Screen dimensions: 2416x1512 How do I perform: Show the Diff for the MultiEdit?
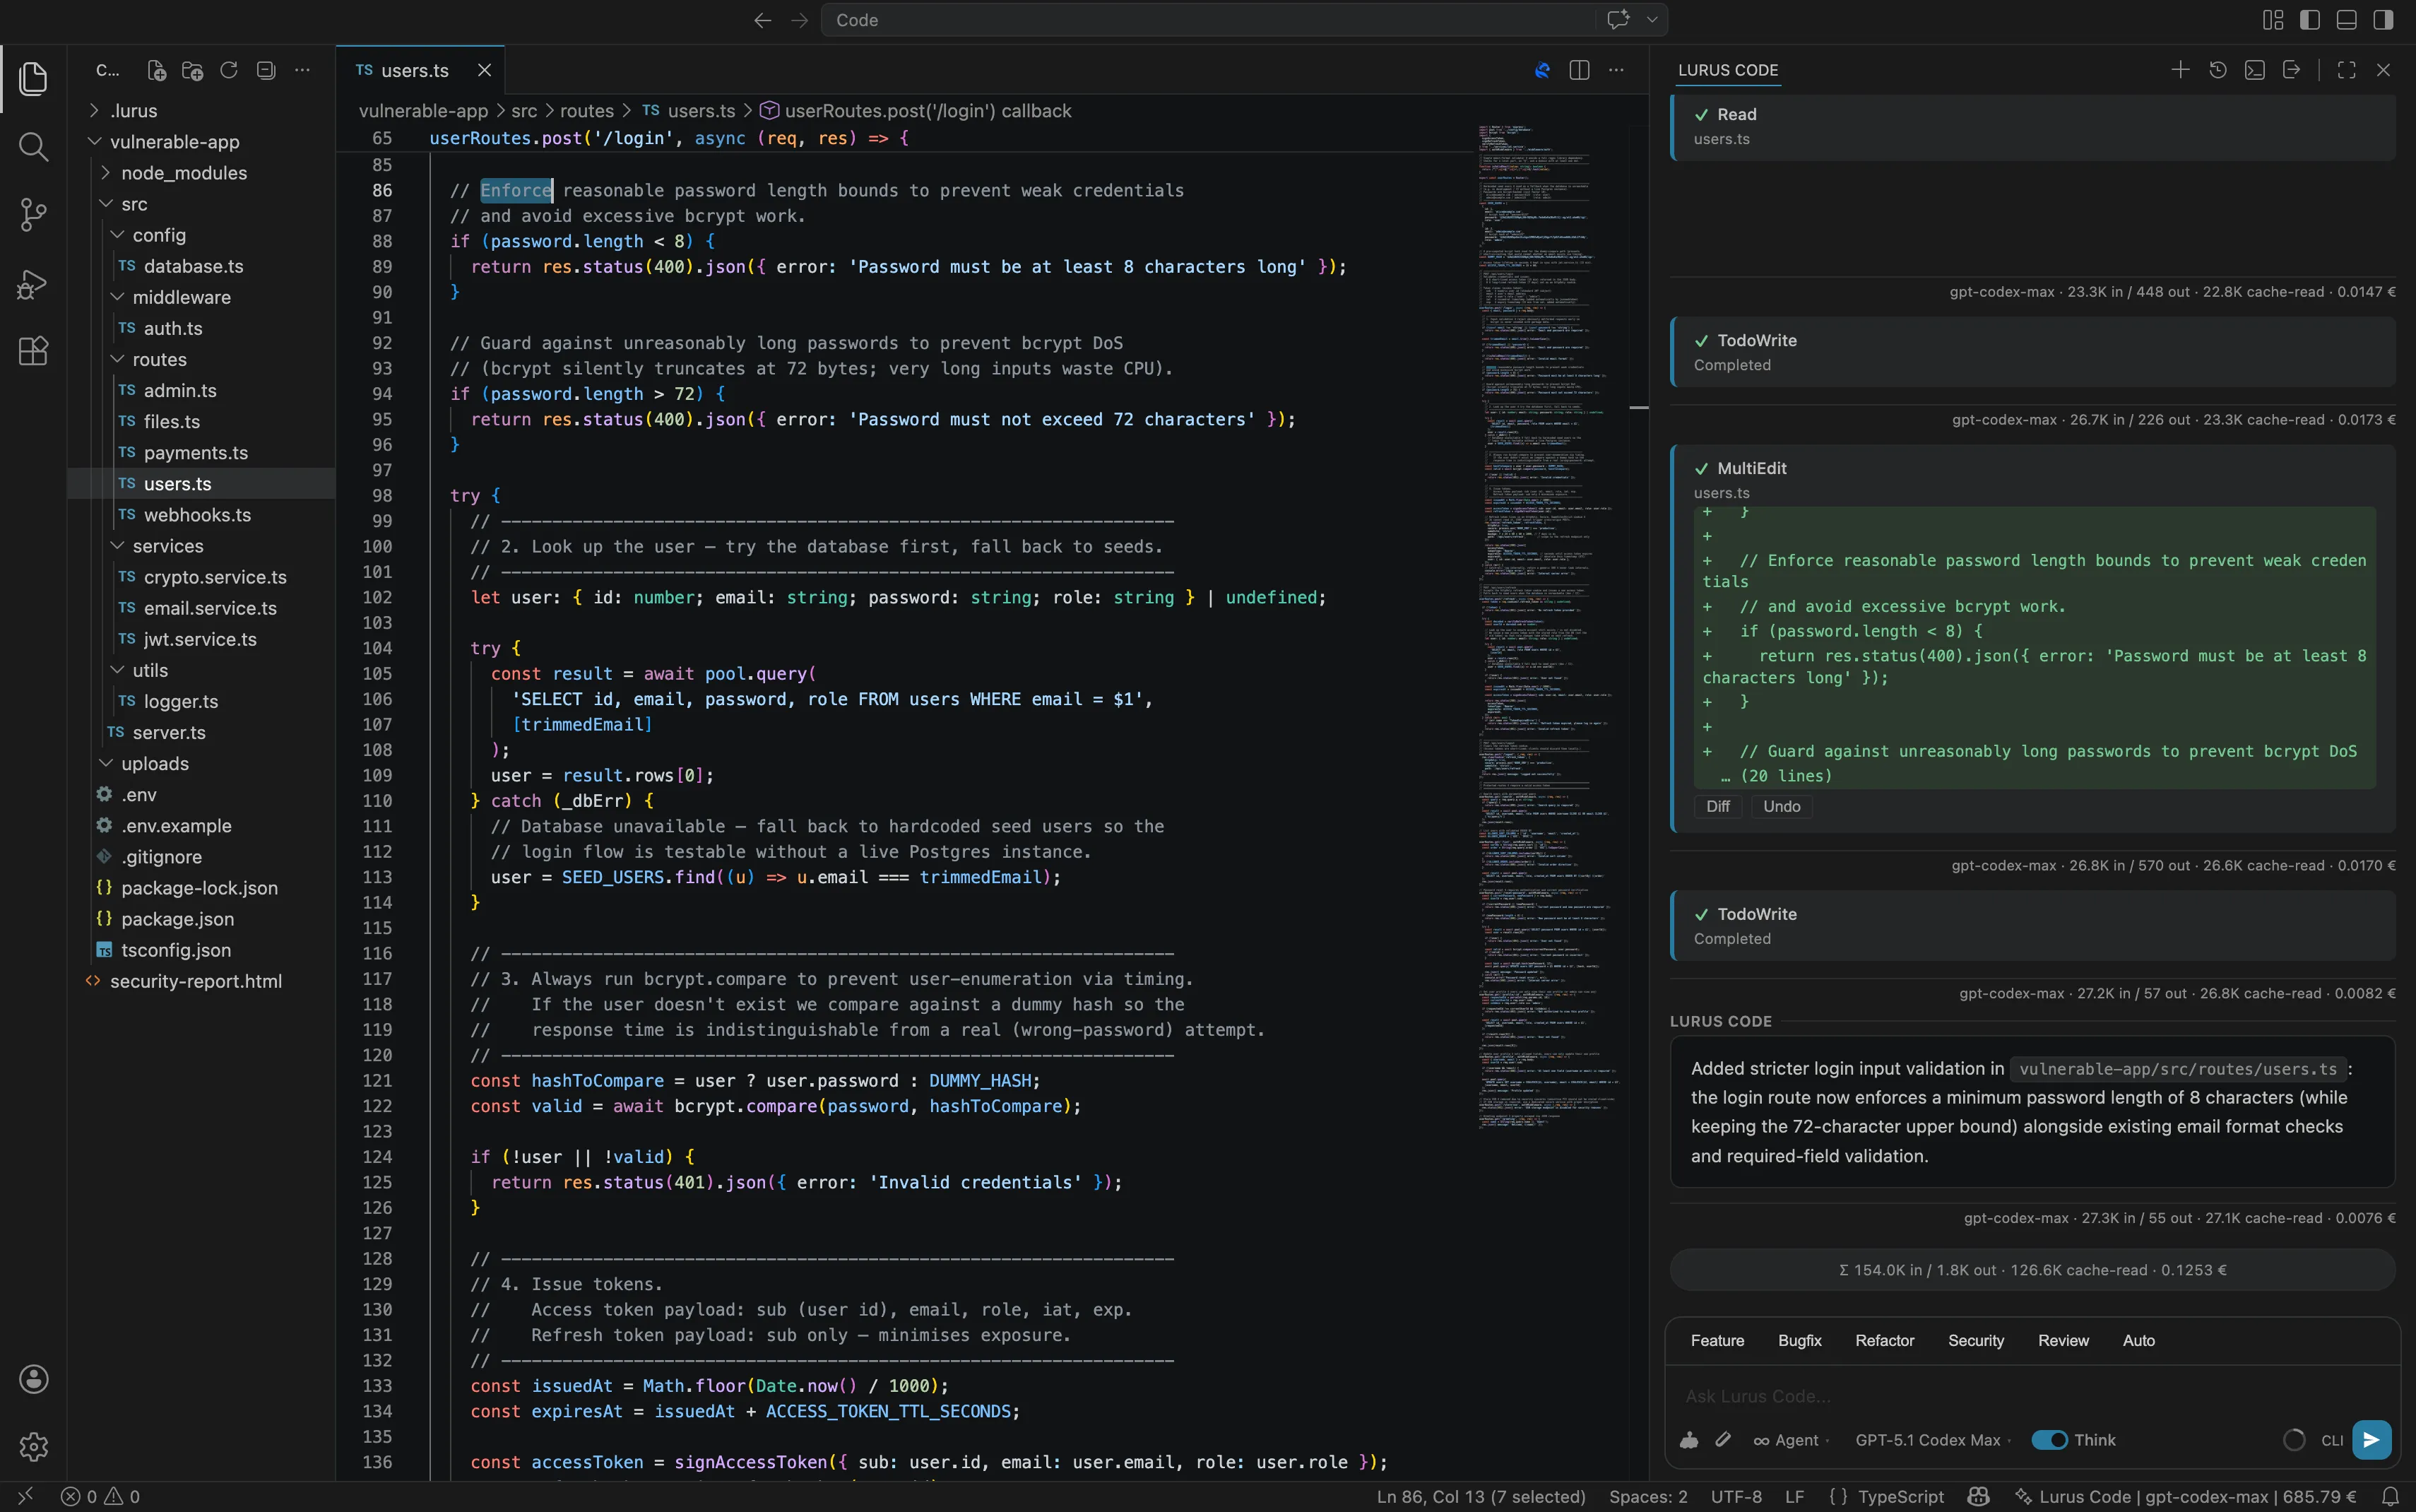1717,807
